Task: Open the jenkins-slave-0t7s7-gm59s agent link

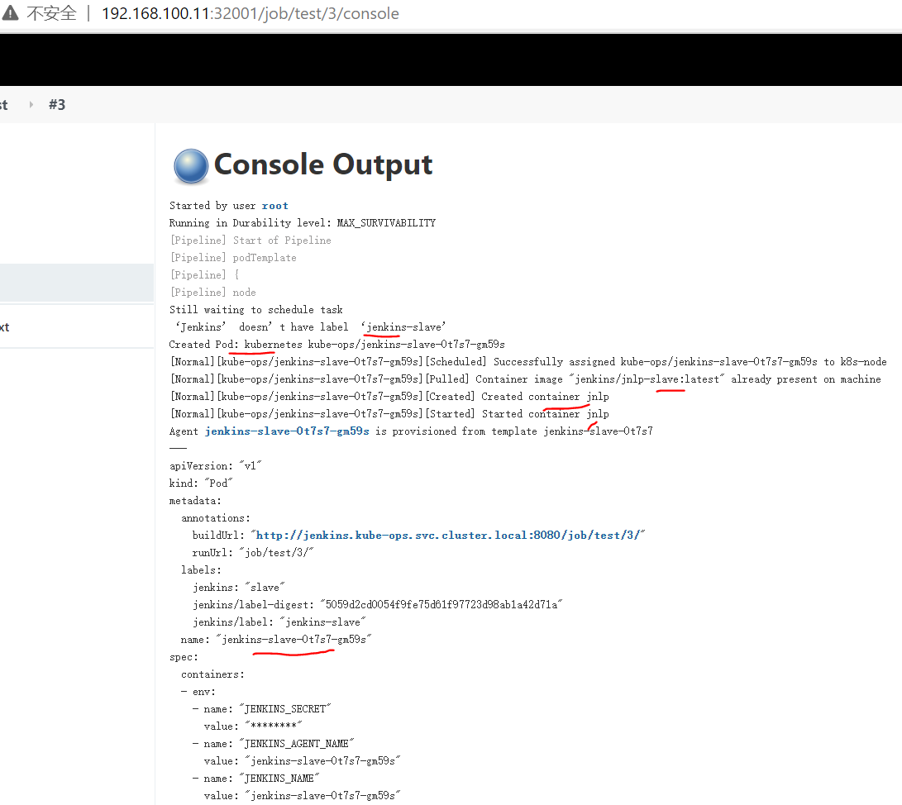Action: (x=287, y=431)
